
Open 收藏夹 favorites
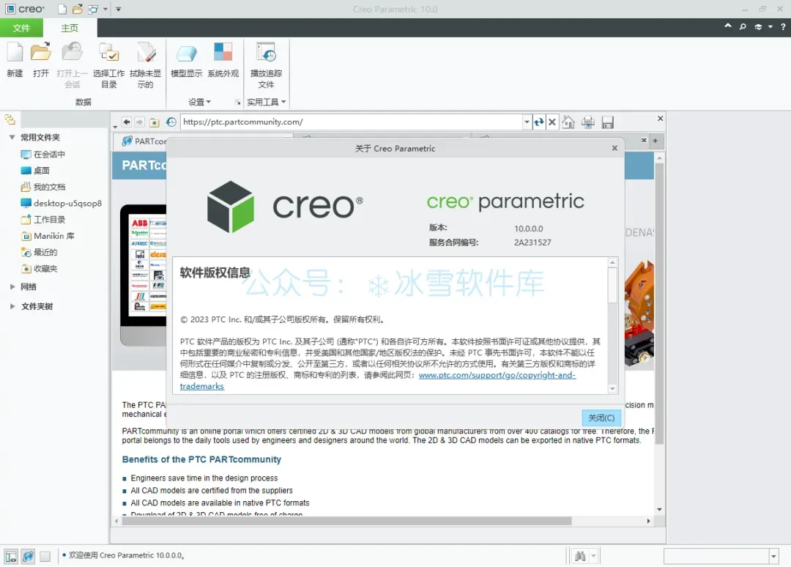click(39, 268)
